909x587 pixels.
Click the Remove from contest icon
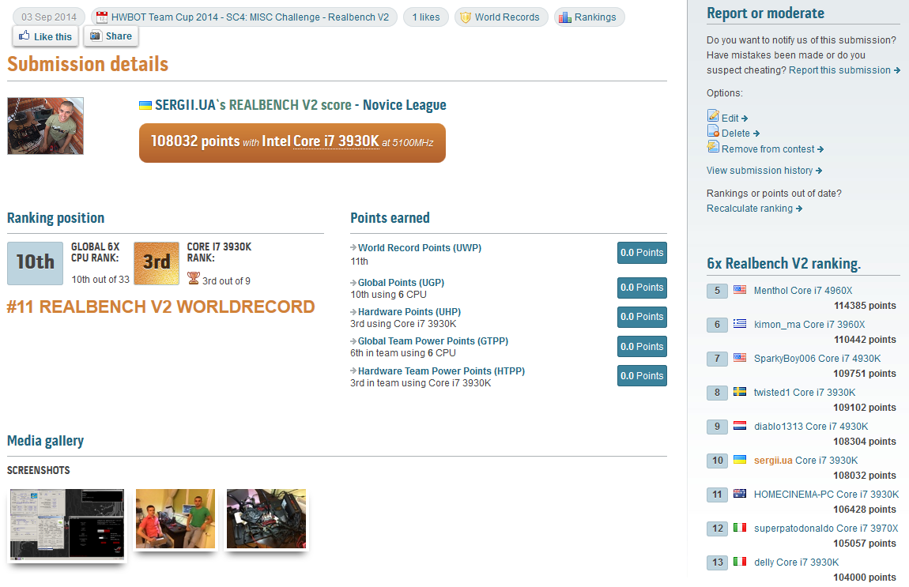coord(713,147)
